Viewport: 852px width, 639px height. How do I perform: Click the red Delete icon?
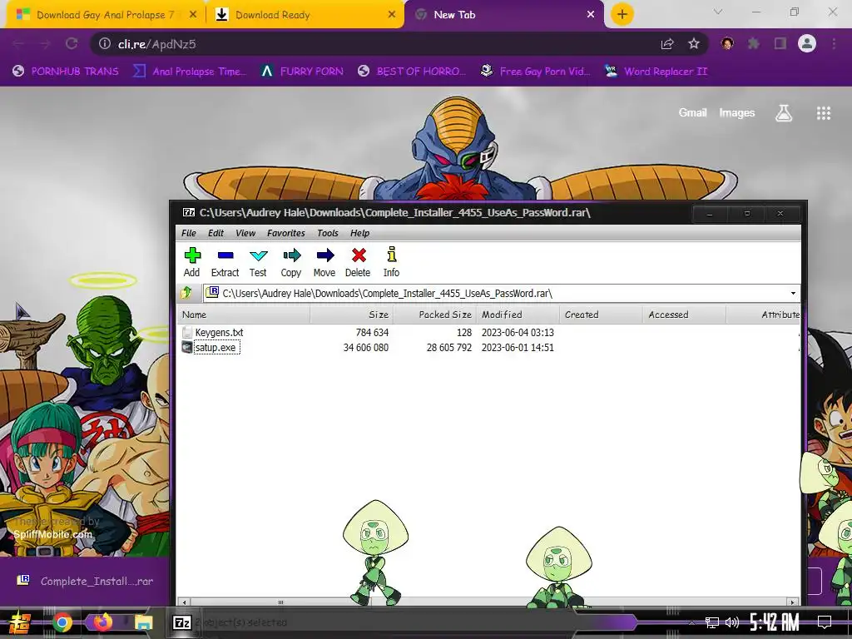(358, 262)
